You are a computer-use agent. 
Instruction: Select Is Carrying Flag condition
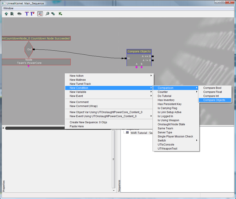coord(176,108)
